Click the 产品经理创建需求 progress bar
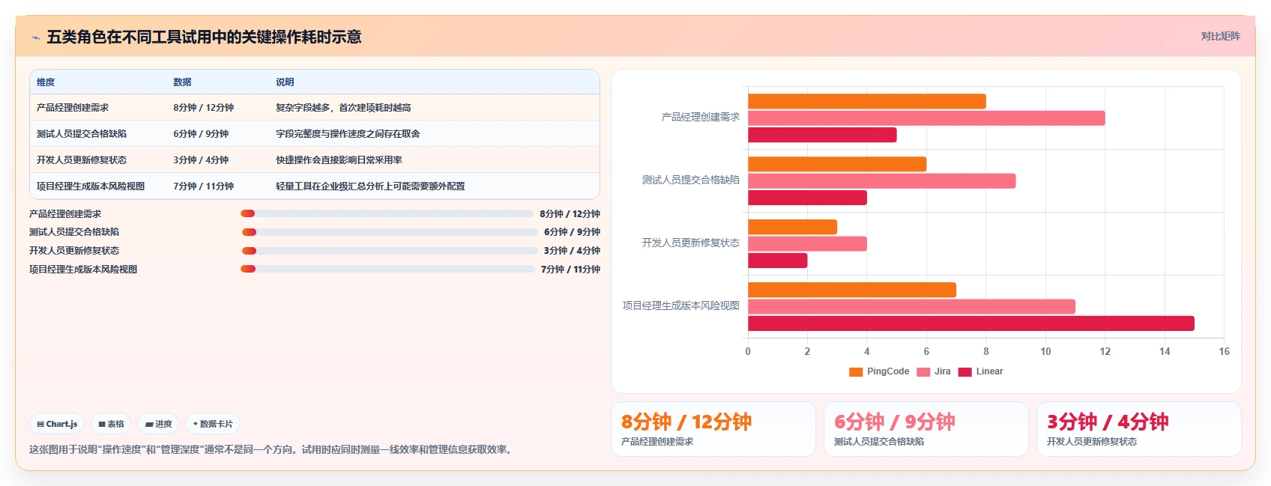The image size is (1271, 486). point(387,213)
